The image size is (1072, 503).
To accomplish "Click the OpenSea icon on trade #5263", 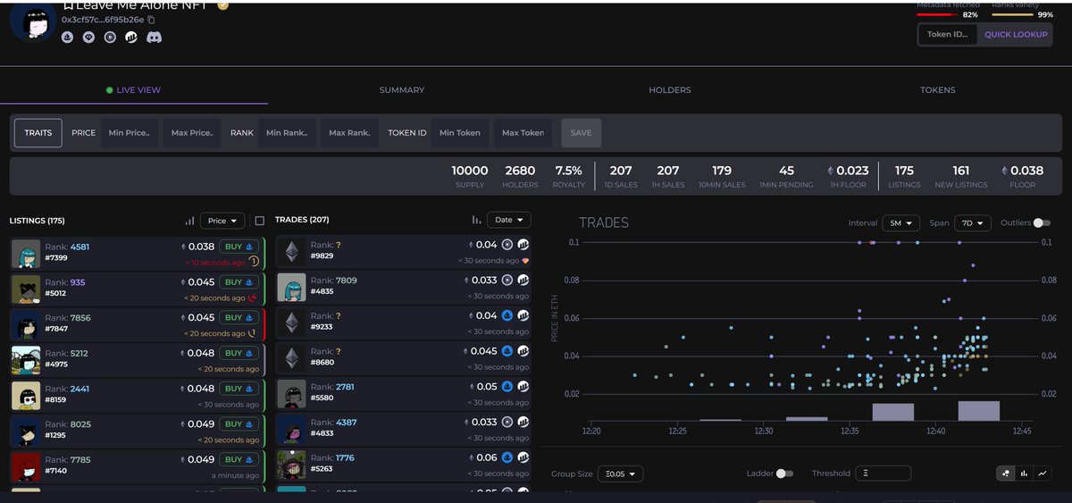I will pos(507,457).
